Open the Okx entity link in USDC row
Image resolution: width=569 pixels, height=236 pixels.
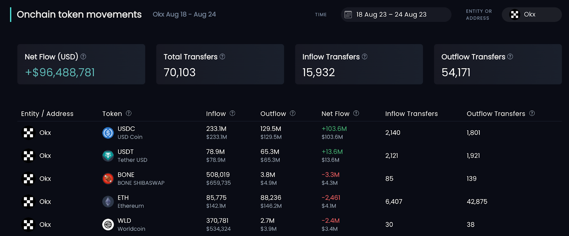[x=45, y=133]
